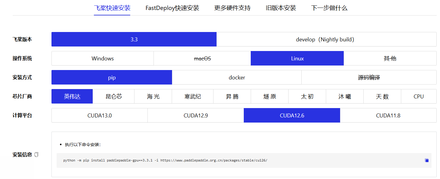This screenshot has width=440, height=179.
Task: Click the 执行以下命令安装 instruction text
Action: [82, 145]
